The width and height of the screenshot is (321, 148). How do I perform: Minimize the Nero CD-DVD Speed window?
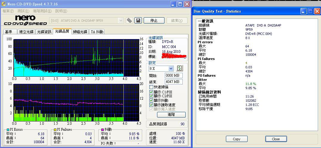[x=173, y=4]
